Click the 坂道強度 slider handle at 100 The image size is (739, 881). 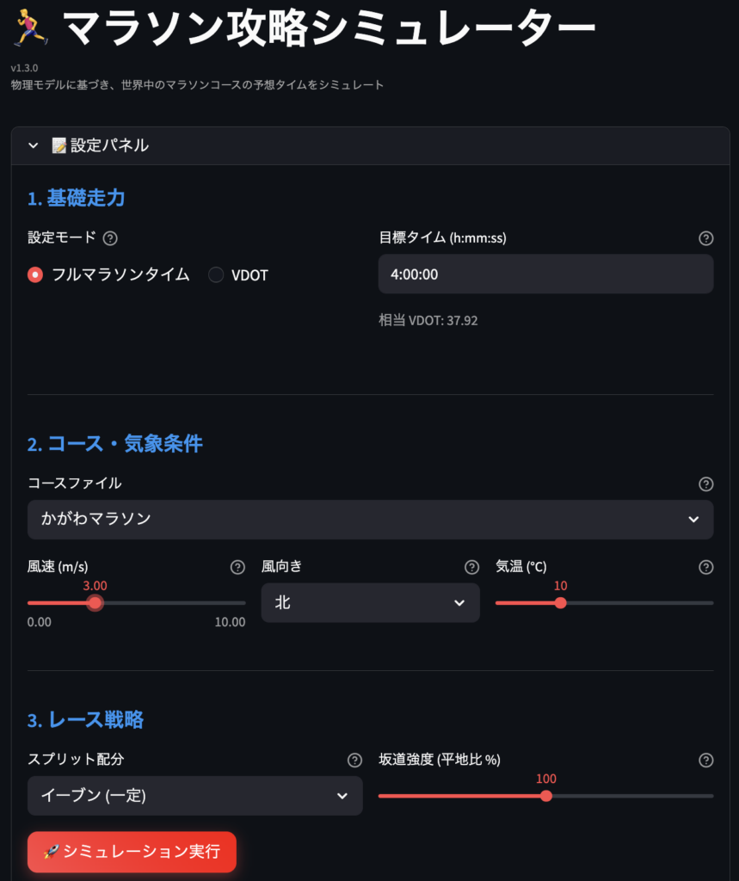tap(546, 796)
